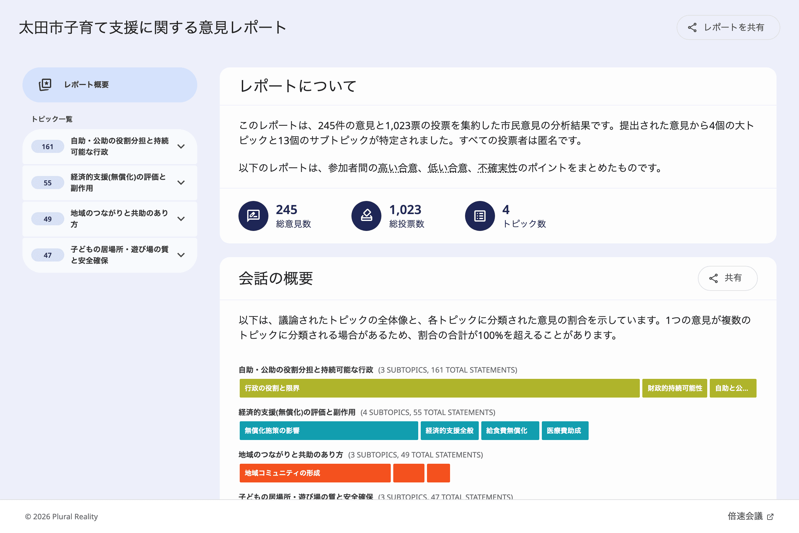The image size is (799, 533).
Task: Click the 財政的持続可能性 segment
Action: [674, 388]
